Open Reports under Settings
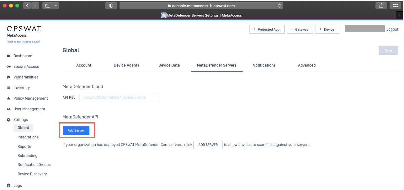 (x=24, y=147)
